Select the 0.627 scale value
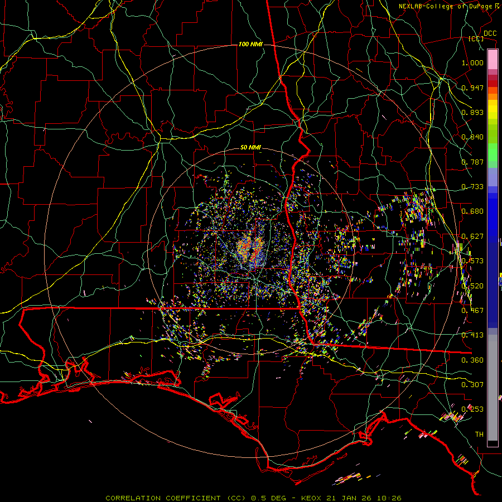502x502 pixels. tap(472, 236)
